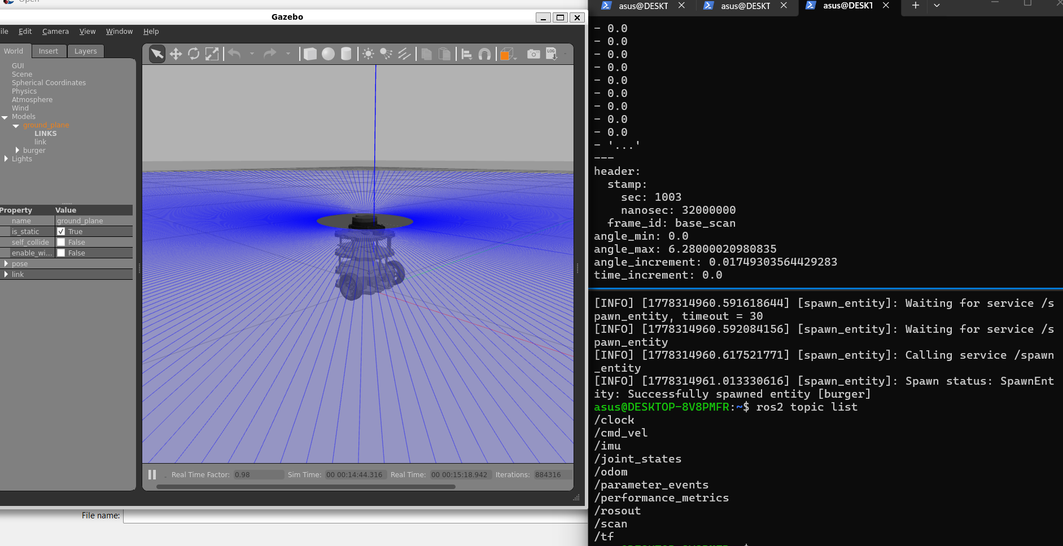Click the horizontal scrollbar below the viewport
Screen dimensions: 1063x546
(305, 487)
